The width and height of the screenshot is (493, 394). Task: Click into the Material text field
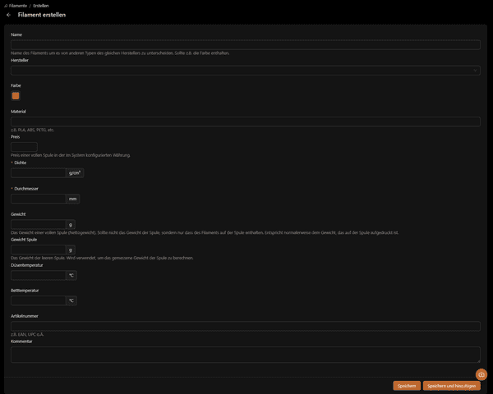click(245, 121)
